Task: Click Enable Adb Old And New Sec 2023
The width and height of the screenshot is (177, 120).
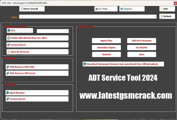Action: (37, 38)
